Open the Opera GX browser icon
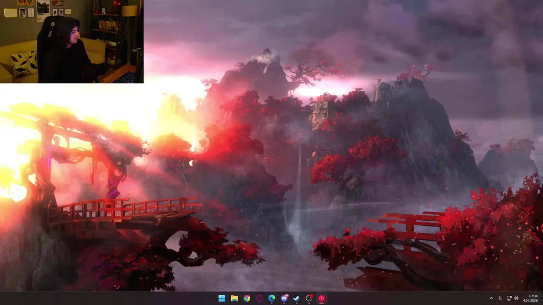The image size is (543, 305). pyautogui.click(x=259, y=298)
